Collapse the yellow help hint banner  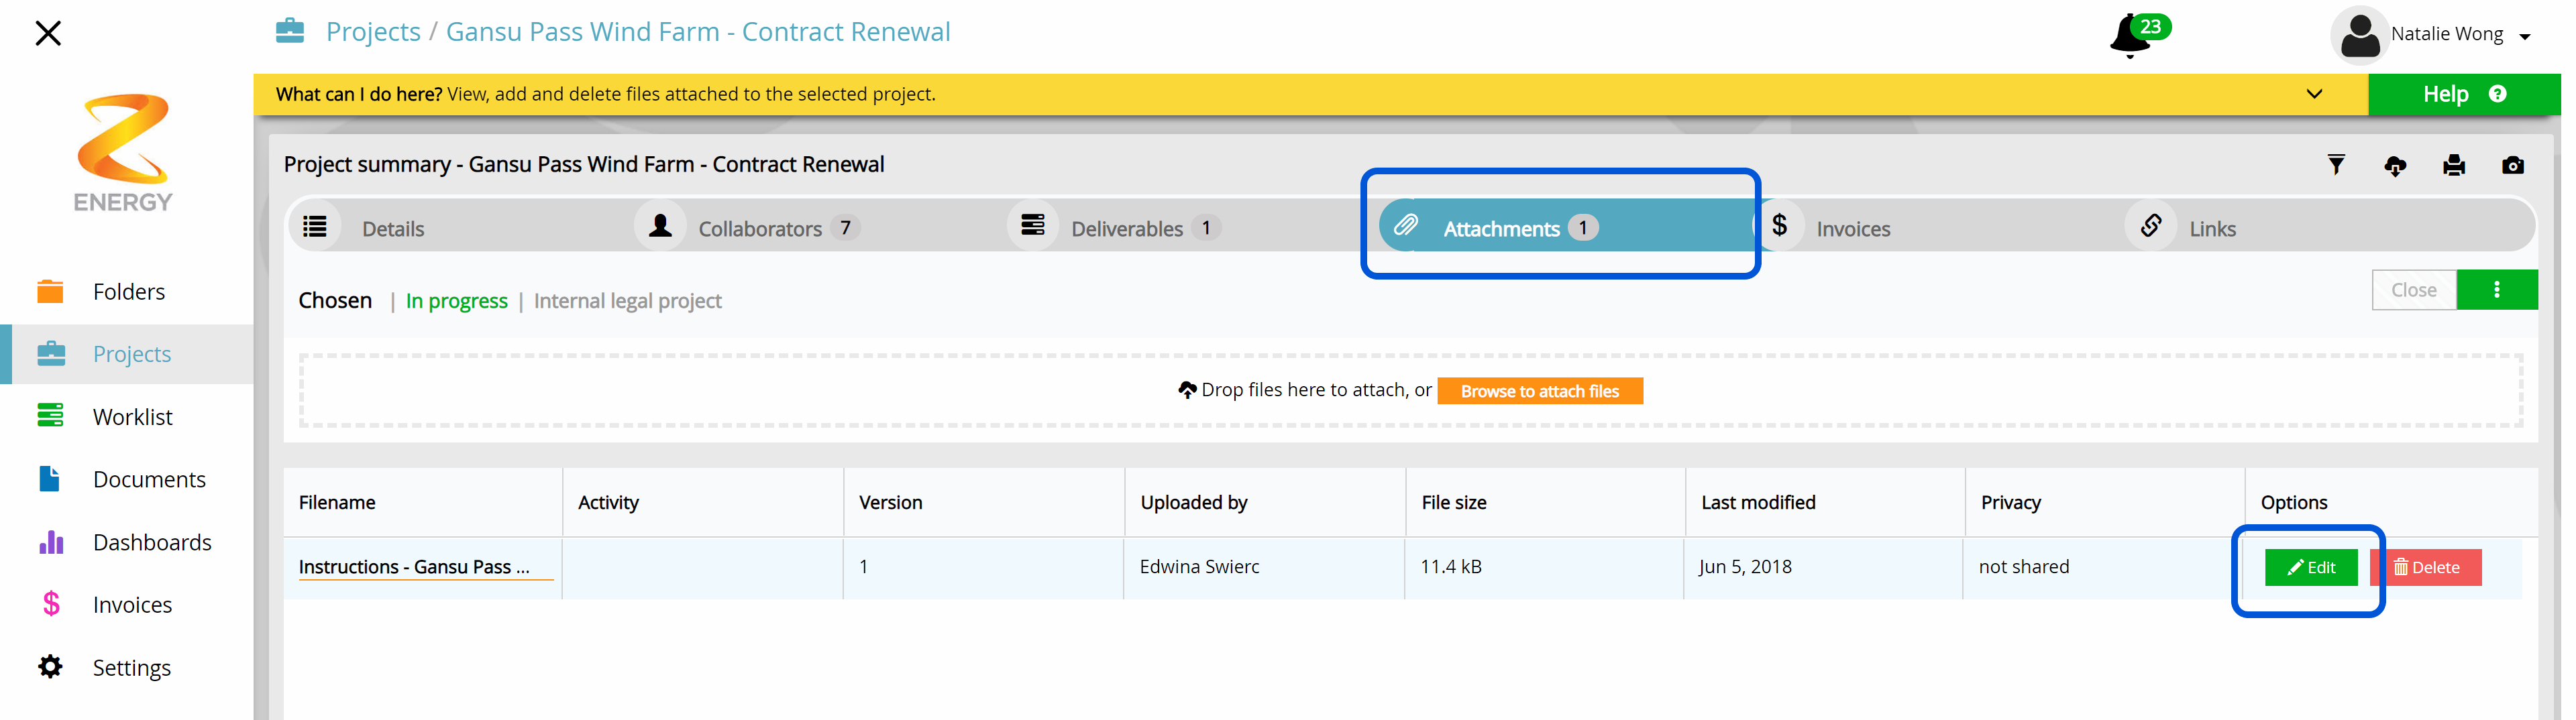click(2314, 94)
